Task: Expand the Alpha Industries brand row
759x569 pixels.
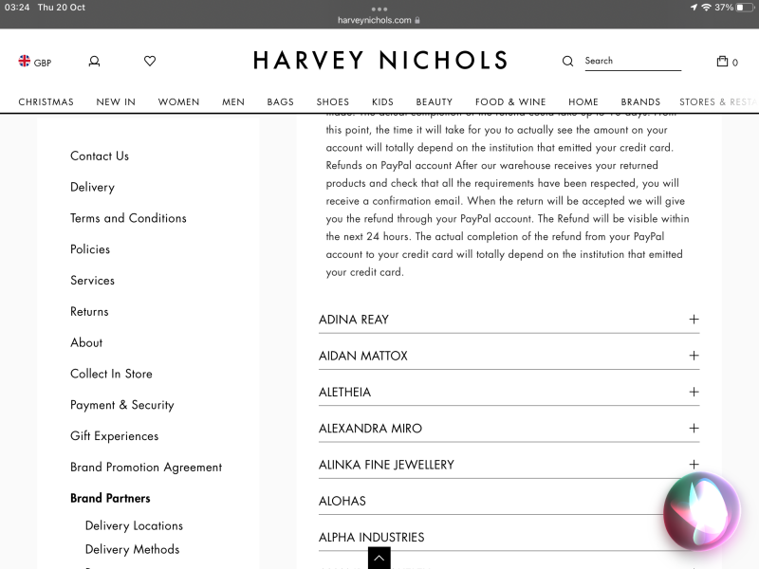Action: (509, 537)
